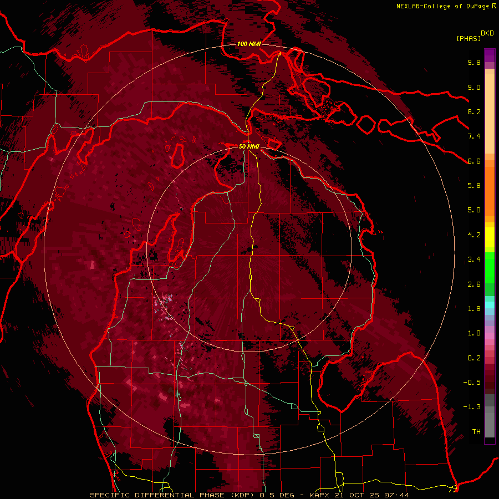The width and height of the screenshot is (499, 499).
Task: Select the 5.0 legend value
Action: [x=474, y=210]
